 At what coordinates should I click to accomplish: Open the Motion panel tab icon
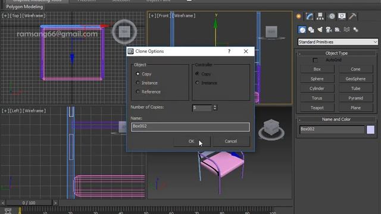point(332,16)
